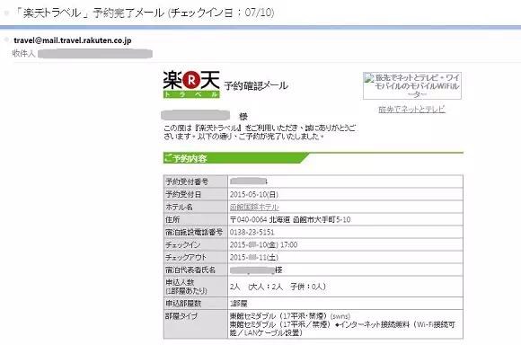Image resolution: width=521 pixels, height=345 pixels.
Task: Click the email subject 予約完了メール line
Action: (146, 13)
